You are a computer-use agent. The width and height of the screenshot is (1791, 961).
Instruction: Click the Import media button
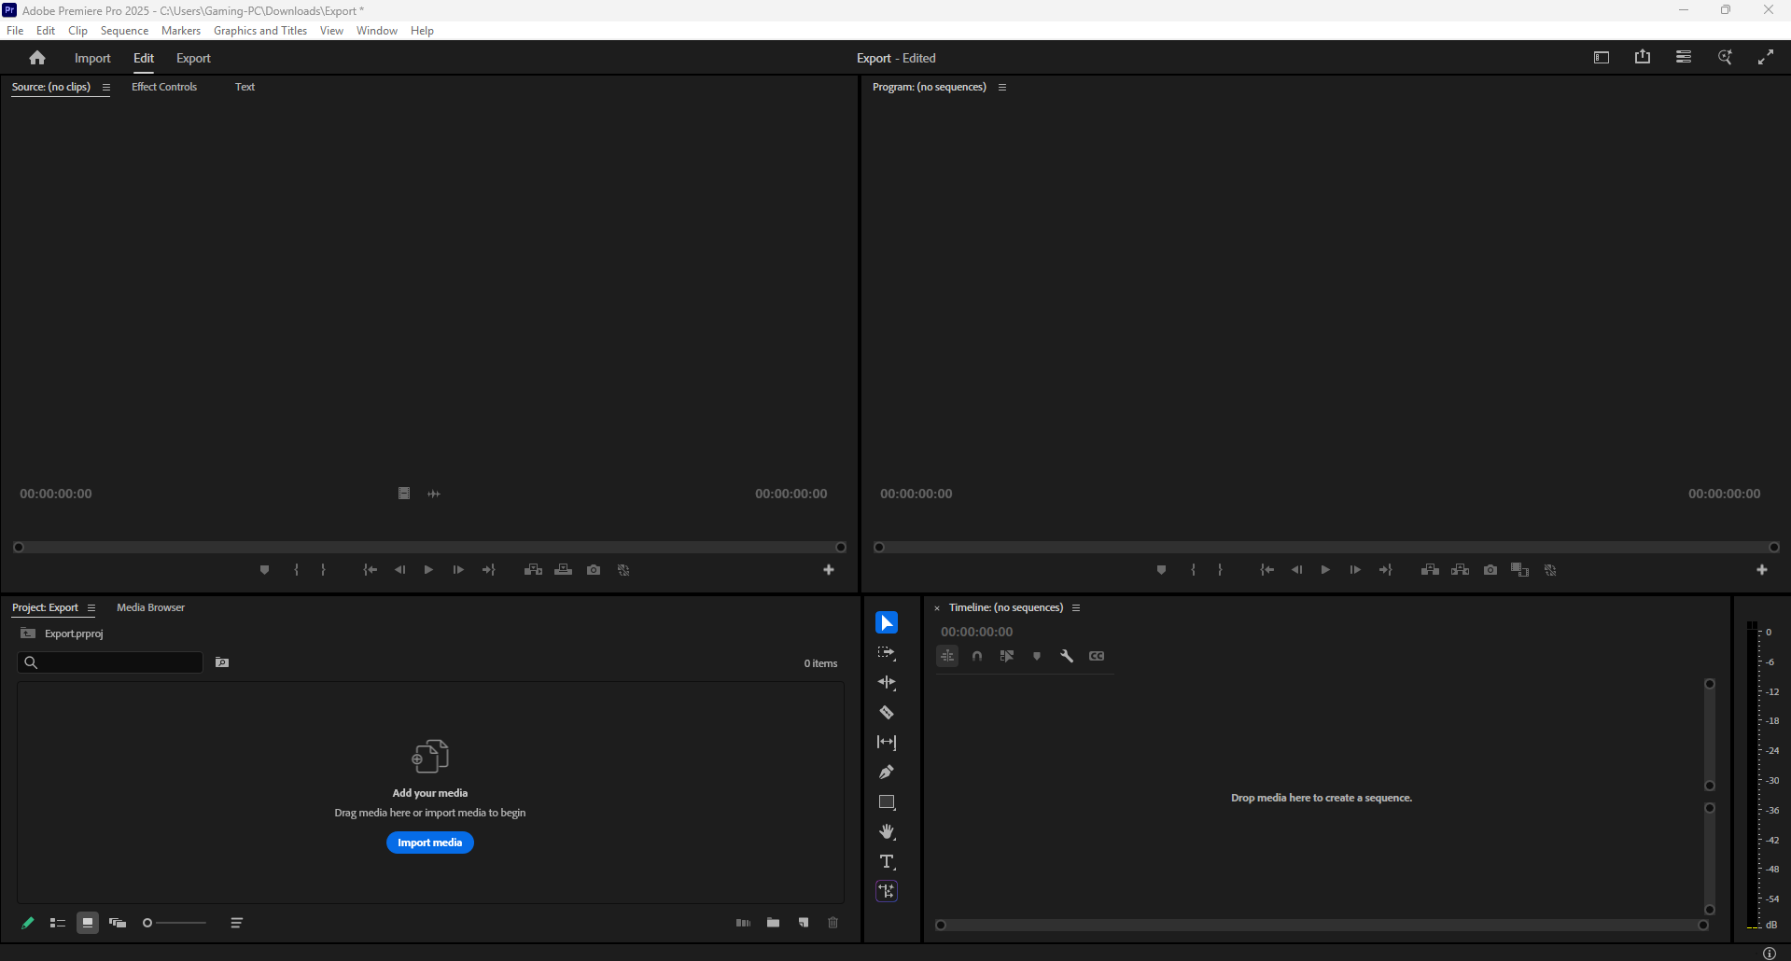point(429,843)
